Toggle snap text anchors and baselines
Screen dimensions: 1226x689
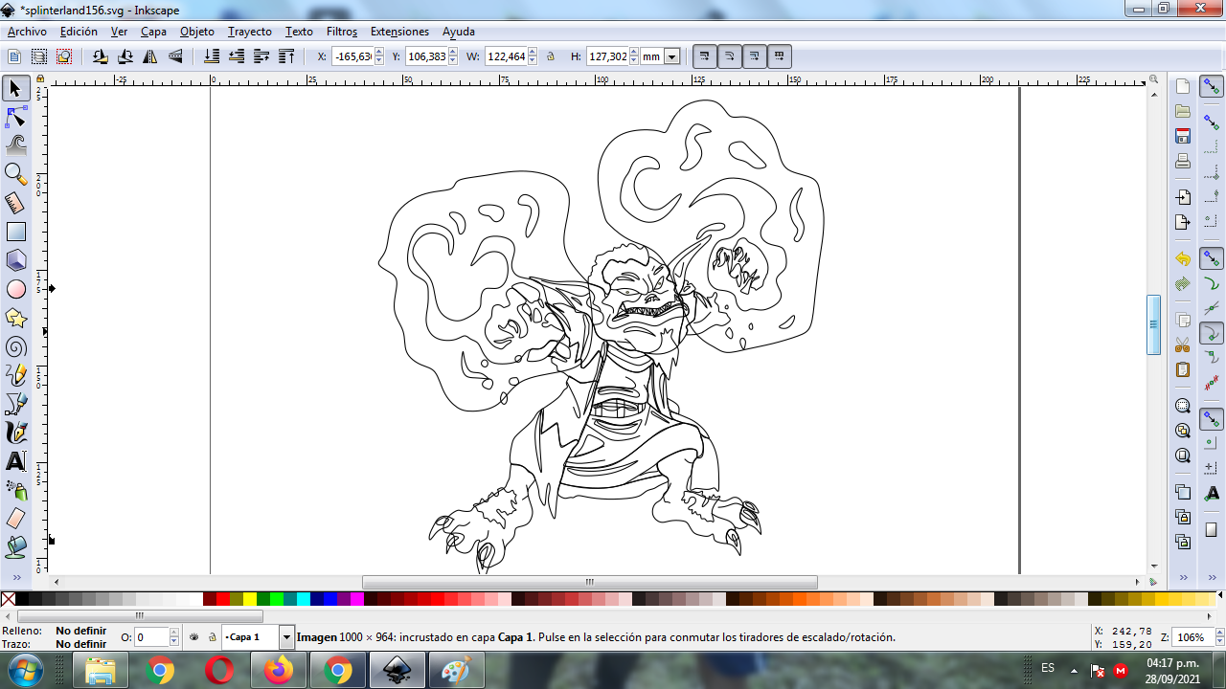pos(1212,492)
